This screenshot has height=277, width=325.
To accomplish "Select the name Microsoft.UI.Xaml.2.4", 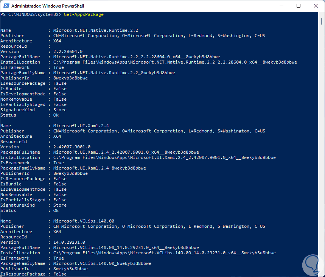I will 81,126.
